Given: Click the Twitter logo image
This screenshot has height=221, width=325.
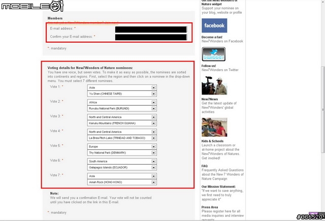Looking at the screenshot, I should (213, 54).
